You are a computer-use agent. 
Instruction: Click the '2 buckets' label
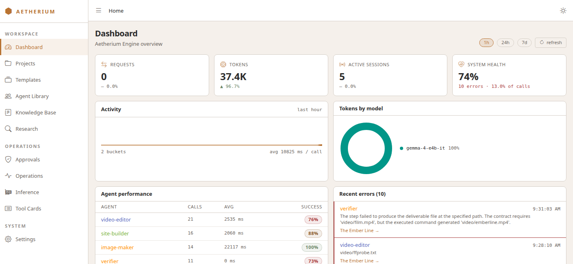(x=113, y=152)
